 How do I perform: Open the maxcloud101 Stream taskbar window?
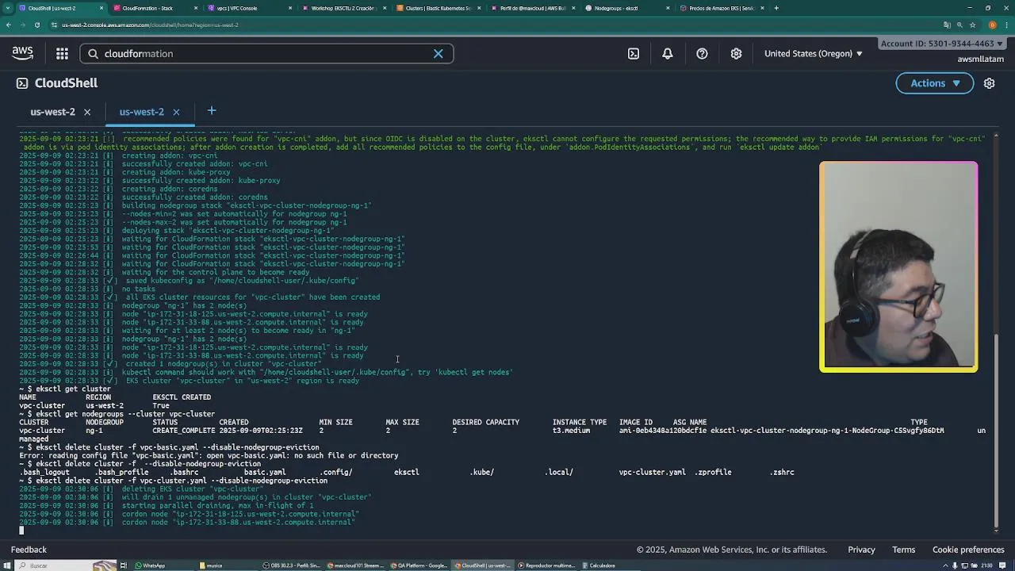point(357,565)
